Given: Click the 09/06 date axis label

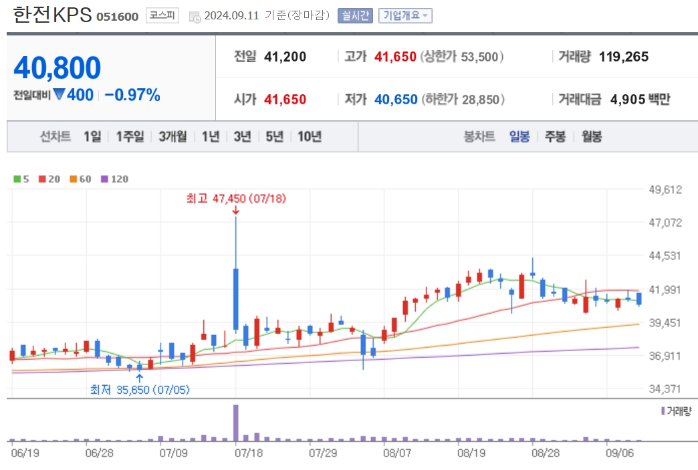Looking at the screenshot, I should (619, 453).
